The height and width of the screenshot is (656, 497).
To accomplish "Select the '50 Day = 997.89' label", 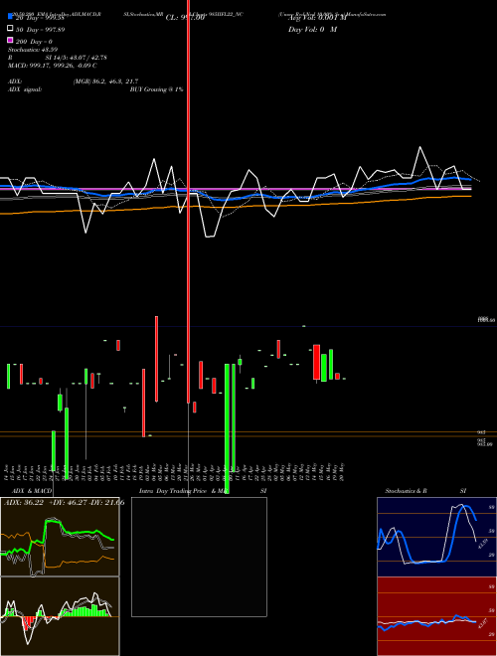I will [x=40, y=30].
